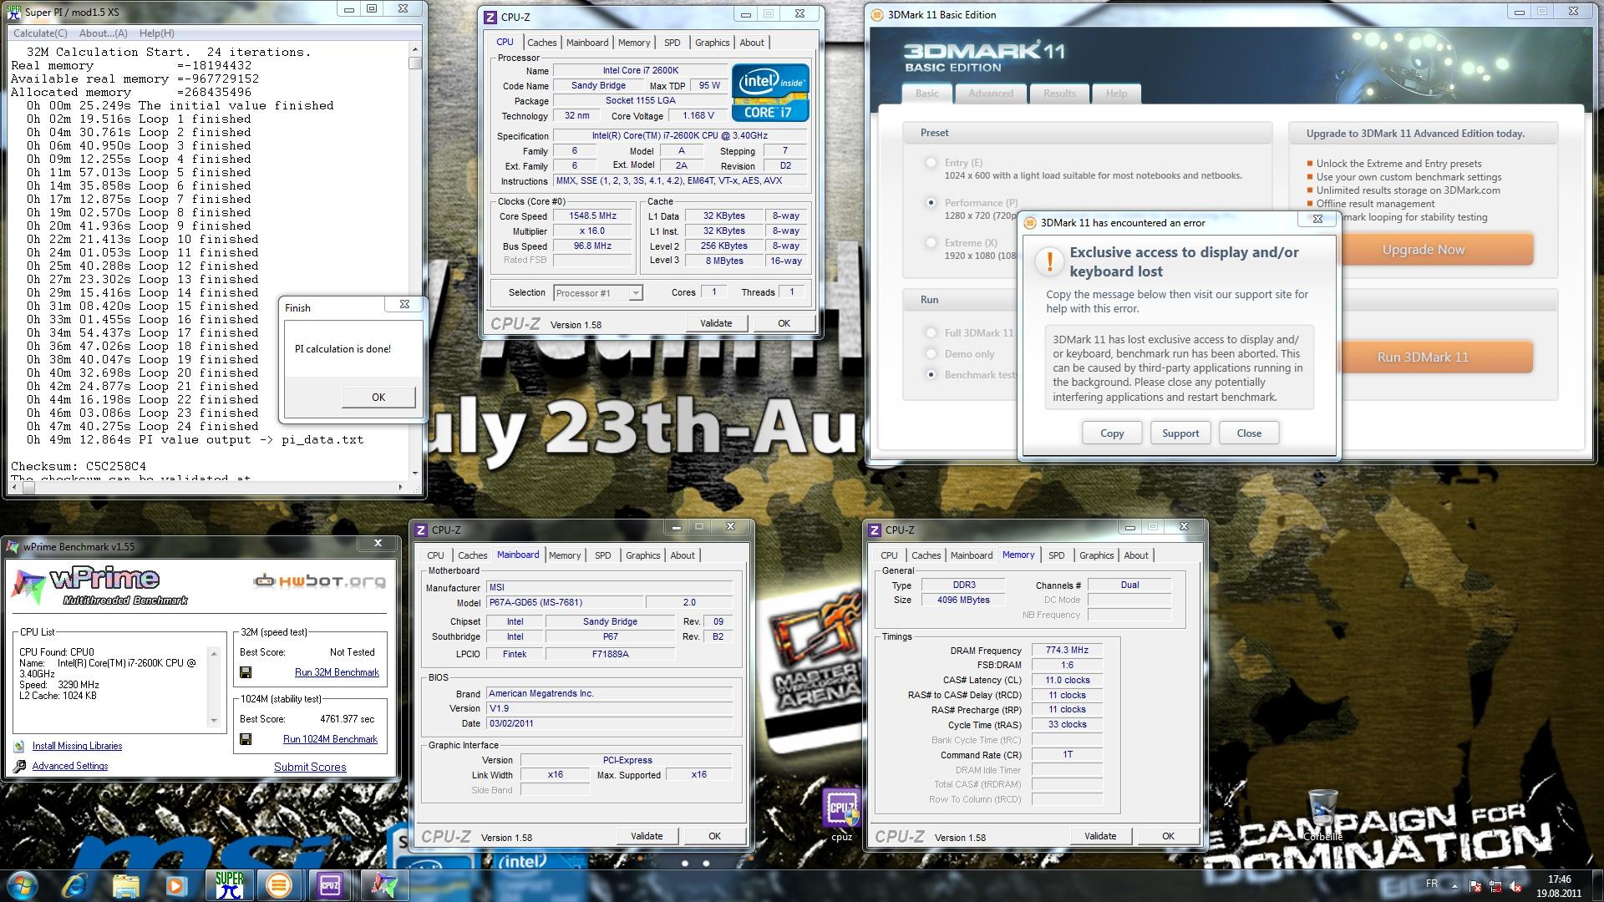Open About tab in Memory CPU-Z window

tap(1135, 555)
